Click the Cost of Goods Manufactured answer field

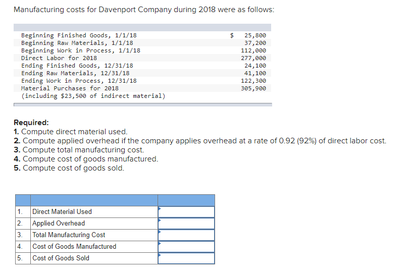point(186,247)
